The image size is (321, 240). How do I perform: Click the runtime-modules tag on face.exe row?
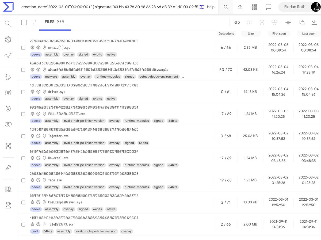tap(136, 187)
